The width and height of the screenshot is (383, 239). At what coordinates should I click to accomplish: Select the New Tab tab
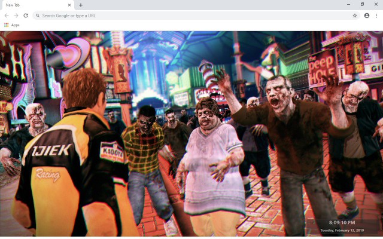[38, 5]
